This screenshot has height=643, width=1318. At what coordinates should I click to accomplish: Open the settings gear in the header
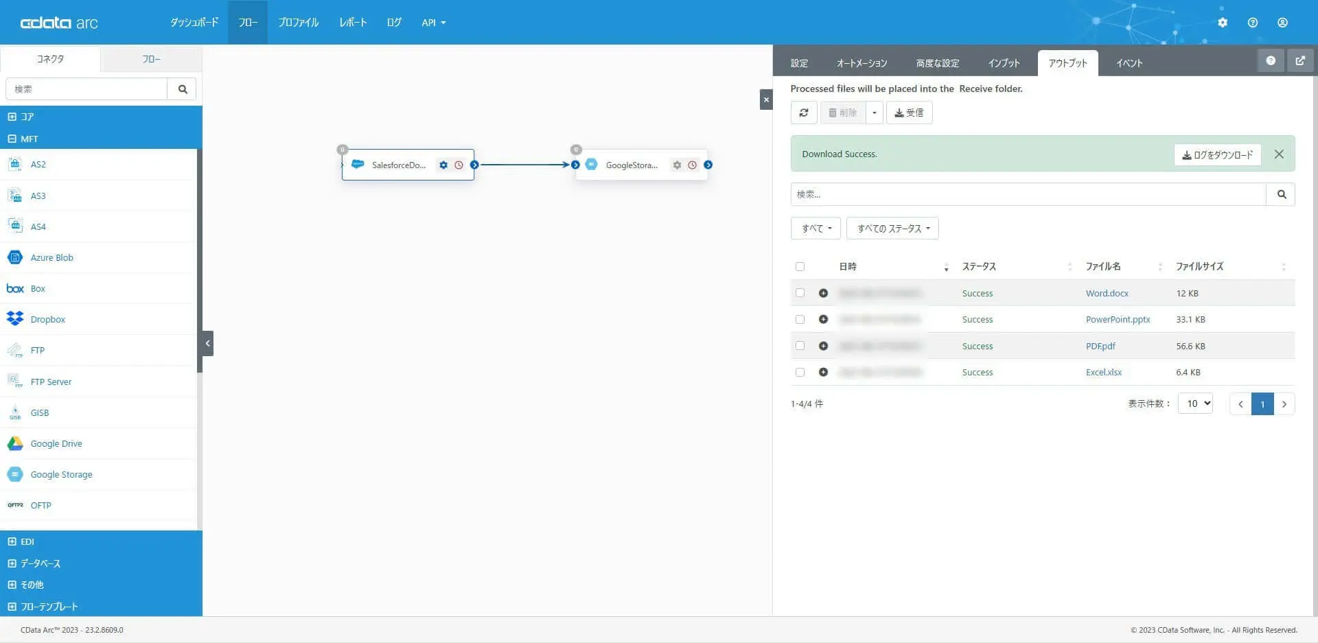1223,23
